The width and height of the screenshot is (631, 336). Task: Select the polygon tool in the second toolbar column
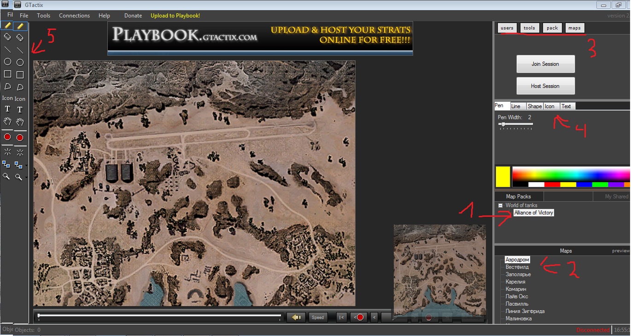coord(20,87)
